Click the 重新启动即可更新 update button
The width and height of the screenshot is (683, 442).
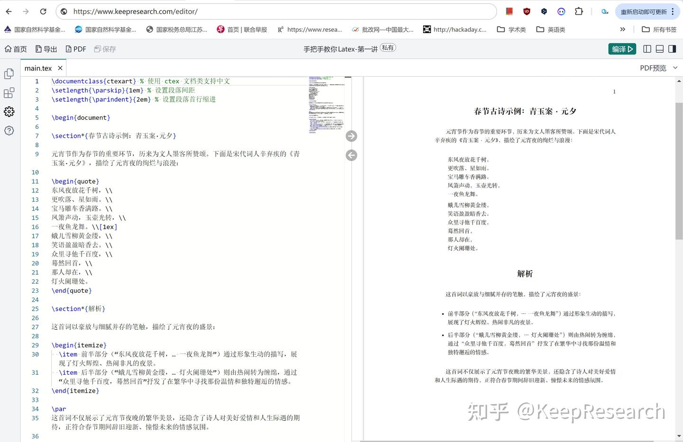click(x=645, y=11)
